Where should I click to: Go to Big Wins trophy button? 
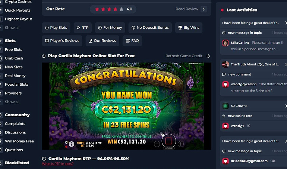pos(189,28)
